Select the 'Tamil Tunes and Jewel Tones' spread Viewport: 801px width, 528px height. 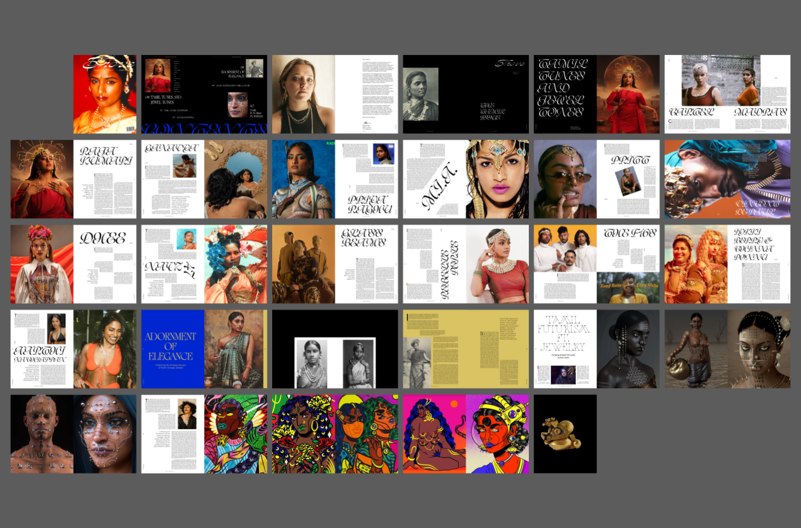[597, 94]
